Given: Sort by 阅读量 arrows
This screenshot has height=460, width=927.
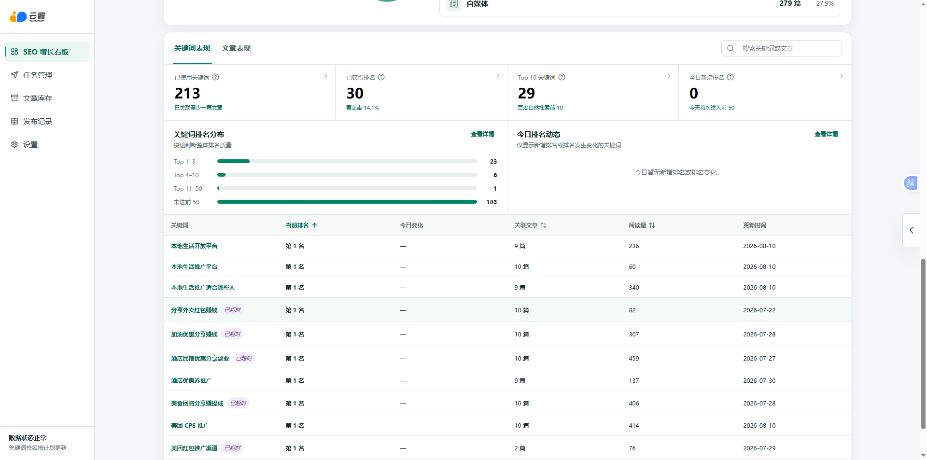Looking at the screenshot, I should [652, 225].
